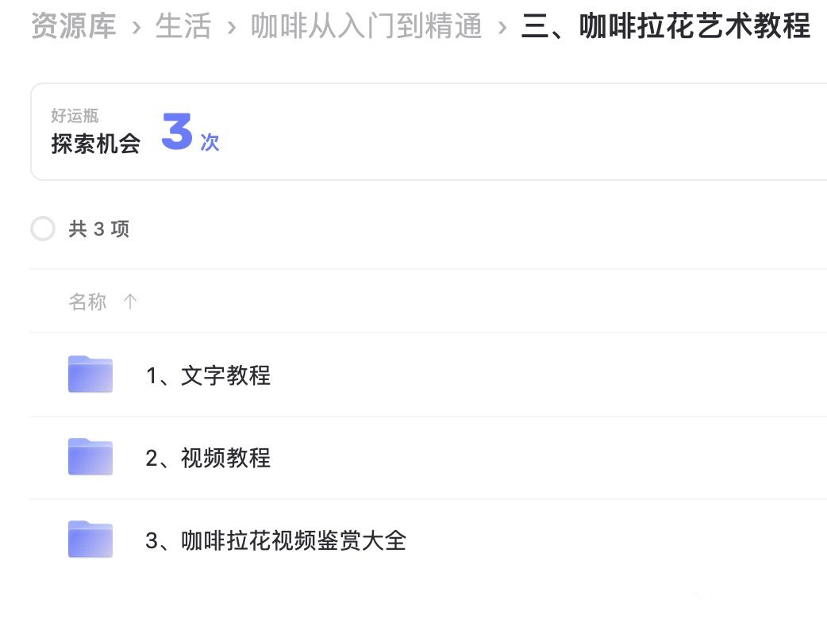Screen dimensions: 827x630
Task: Open 3、咖啡拉花视频鉴赏大全 folder
Action: 275,540
